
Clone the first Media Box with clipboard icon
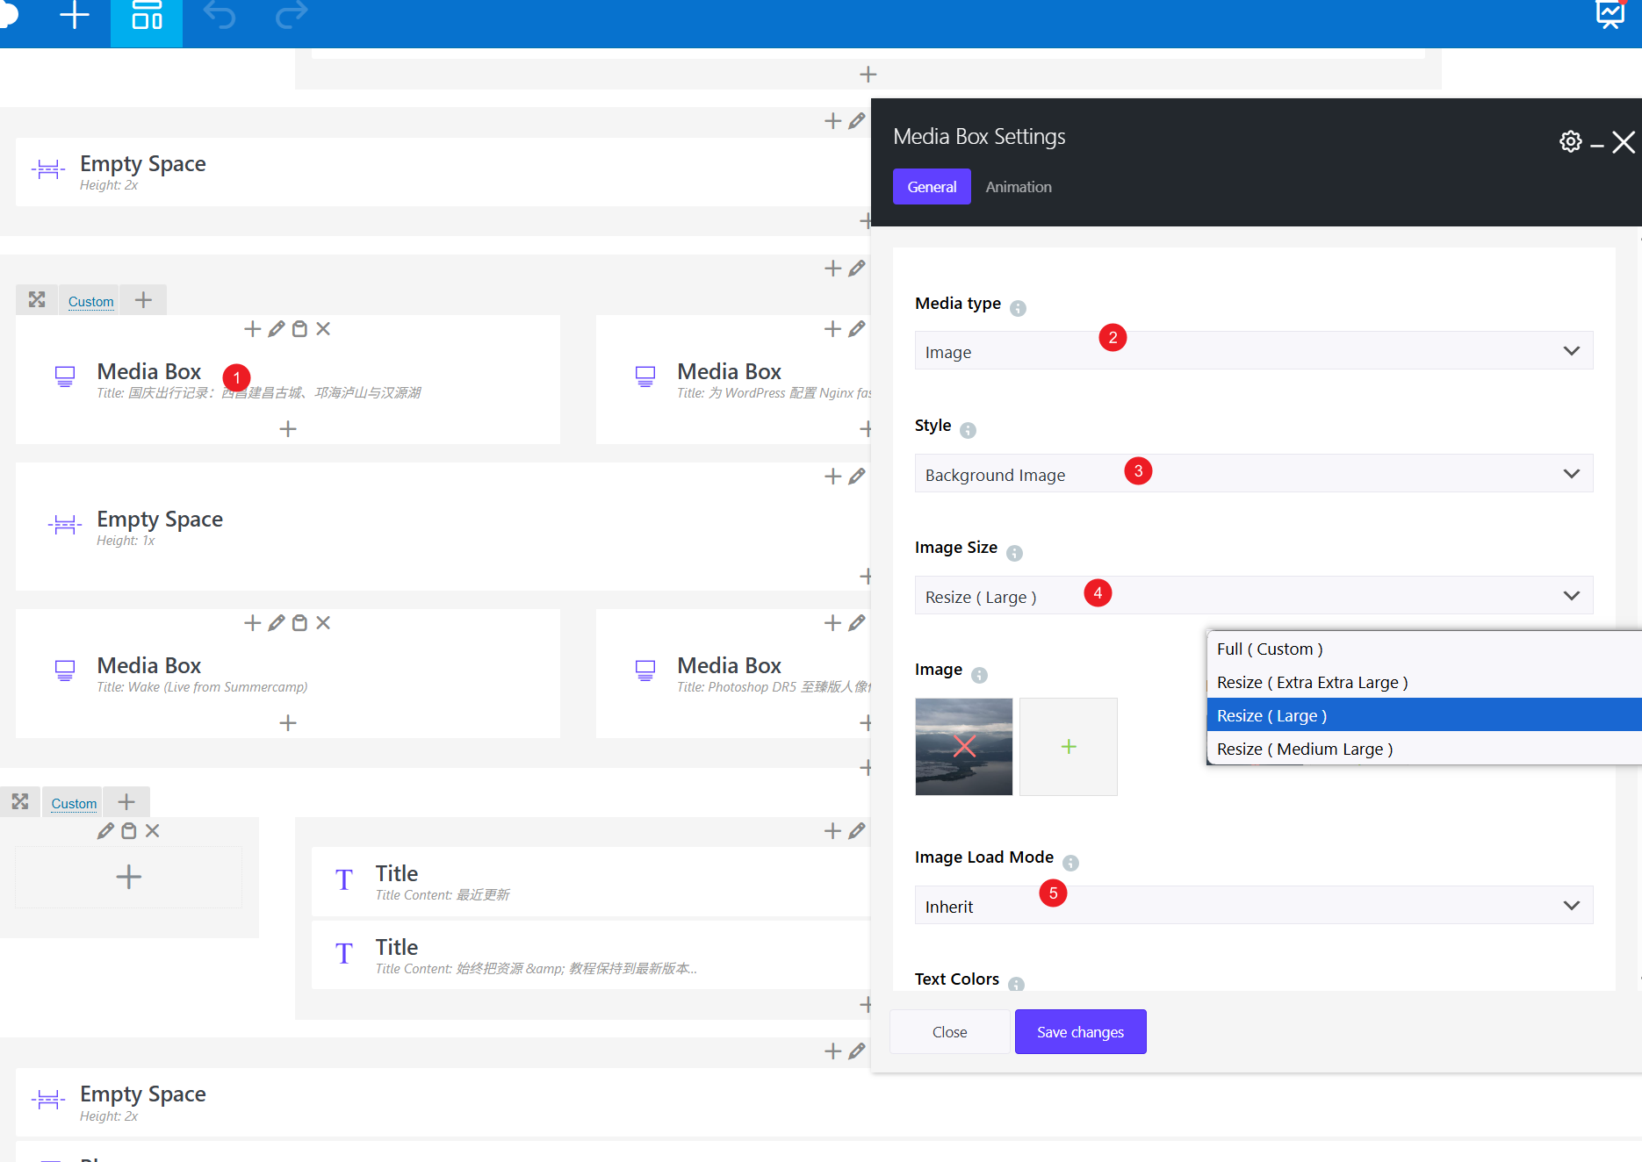pos(300,329)
